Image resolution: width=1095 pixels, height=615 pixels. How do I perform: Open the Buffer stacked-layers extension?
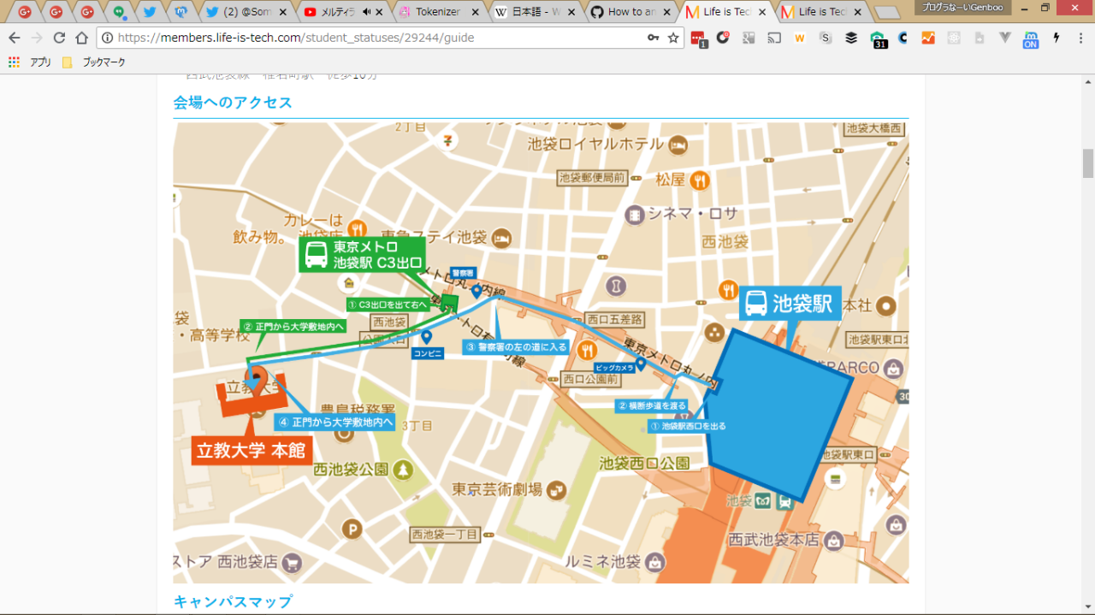point(851,38)
